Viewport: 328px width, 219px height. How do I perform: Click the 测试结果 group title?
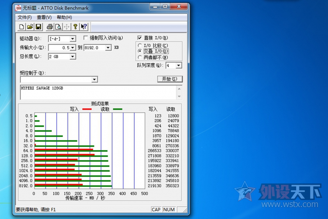[100, 104]
